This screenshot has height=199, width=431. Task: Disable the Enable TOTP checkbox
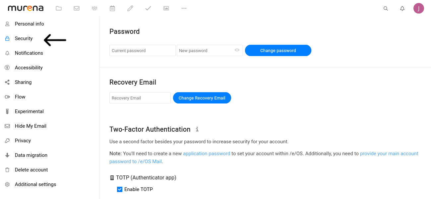point(119,189)
